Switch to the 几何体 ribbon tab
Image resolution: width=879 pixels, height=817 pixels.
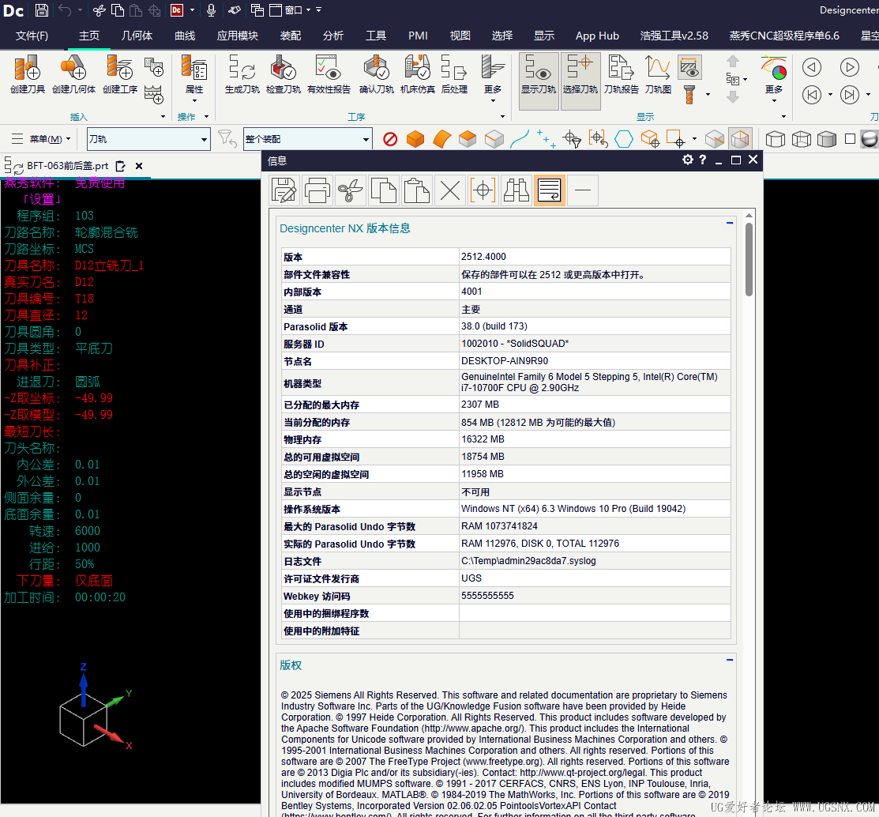click(x=137, y=36)
